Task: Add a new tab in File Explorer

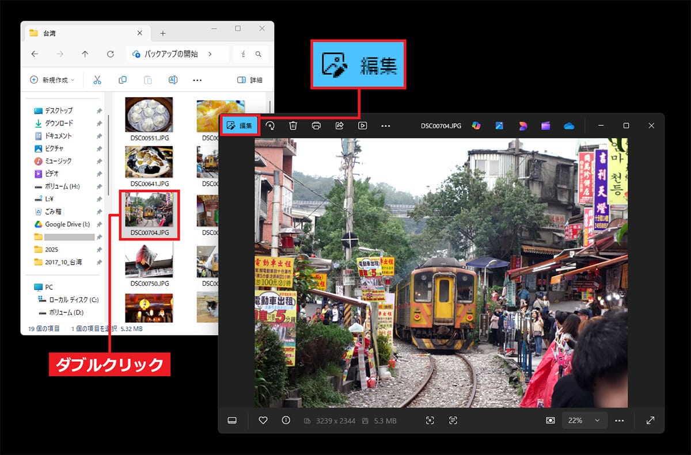Action: [162, 33]
